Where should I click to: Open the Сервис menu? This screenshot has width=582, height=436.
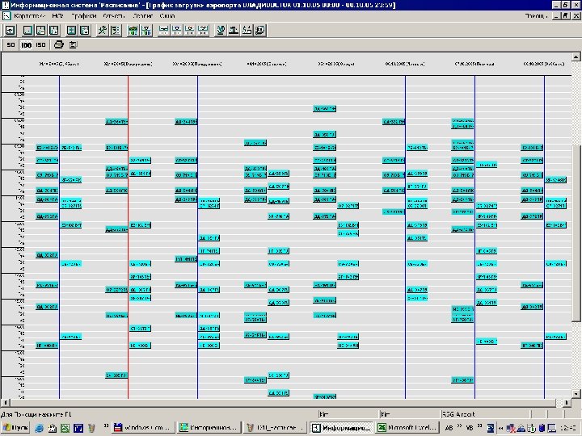143,16
